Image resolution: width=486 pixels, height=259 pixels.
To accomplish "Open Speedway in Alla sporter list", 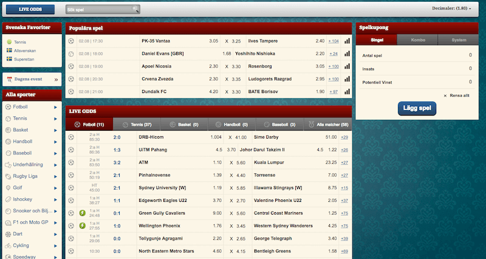I will (x=24, y=257).
